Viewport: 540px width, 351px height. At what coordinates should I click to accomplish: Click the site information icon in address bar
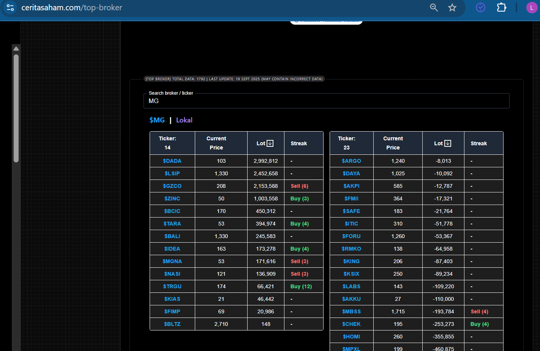pos(10,8)
